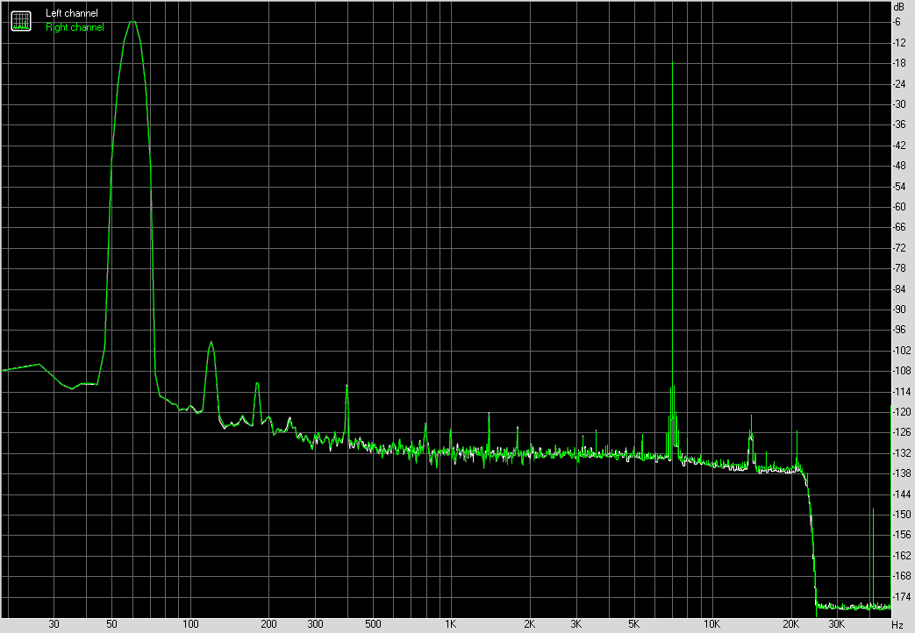This screenshot has width=915, height=633.
Task: Click the "100" label on the frequency axis
Action: pos(191,624)
